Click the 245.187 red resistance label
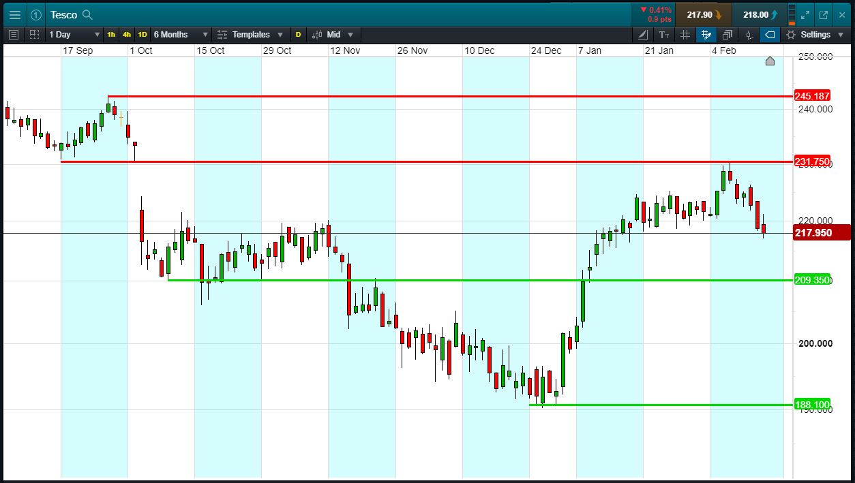The image size is (855, 483). pyautogui.click(x=811, y=96)
